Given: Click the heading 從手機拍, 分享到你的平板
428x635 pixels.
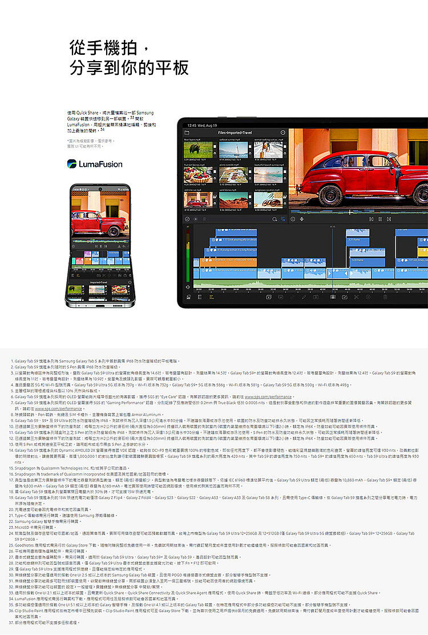Looking at the screenshot, I should tap(129, 58).
